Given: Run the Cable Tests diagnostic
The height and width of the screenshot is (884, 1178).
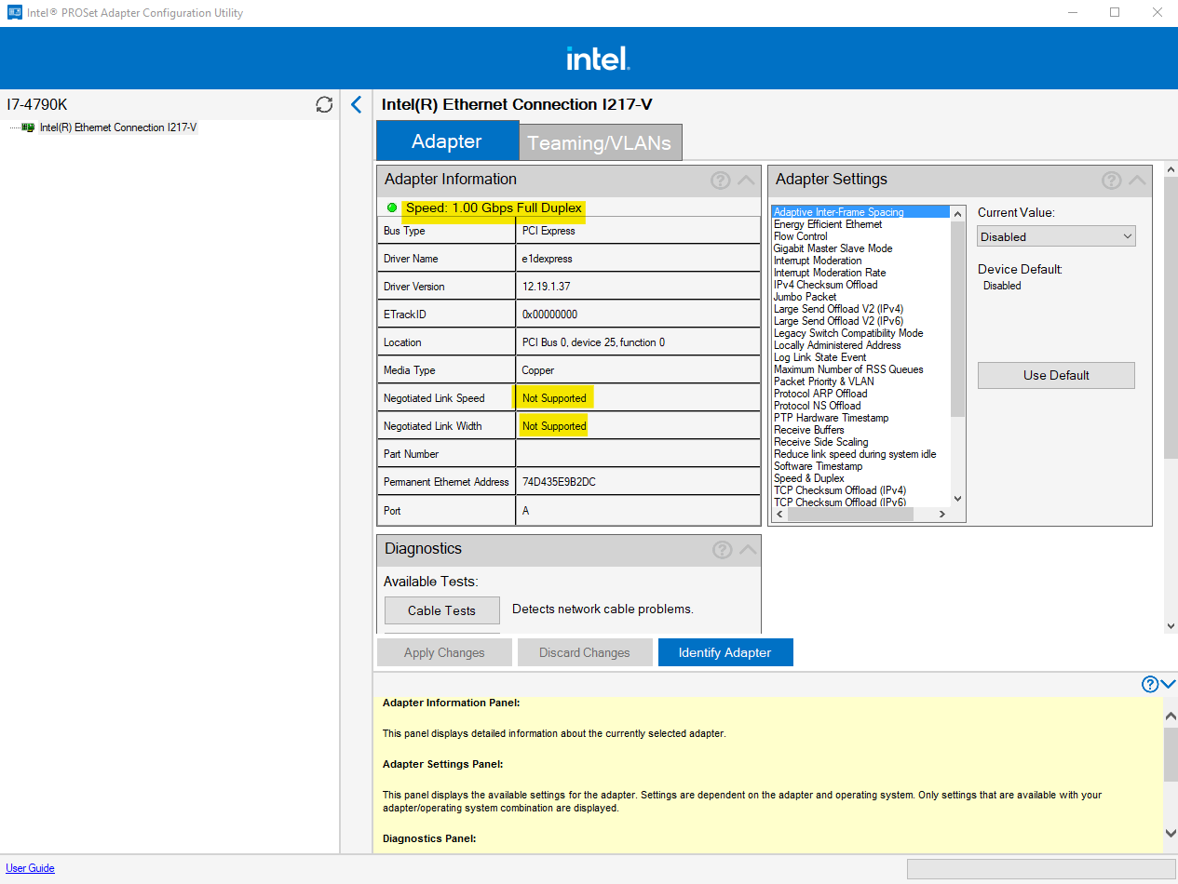Looking at the screenshot, I should tap(441, 609).
